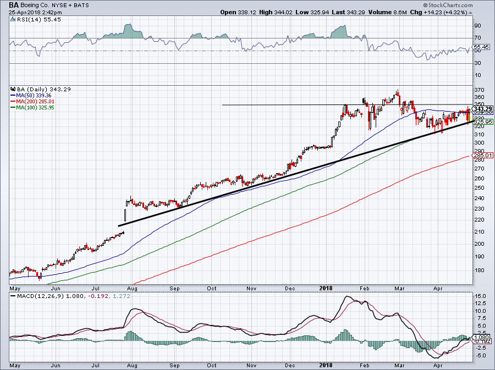495x370 pixels.
Task: Click the price axis label 270
Action: tap(479, 169)
